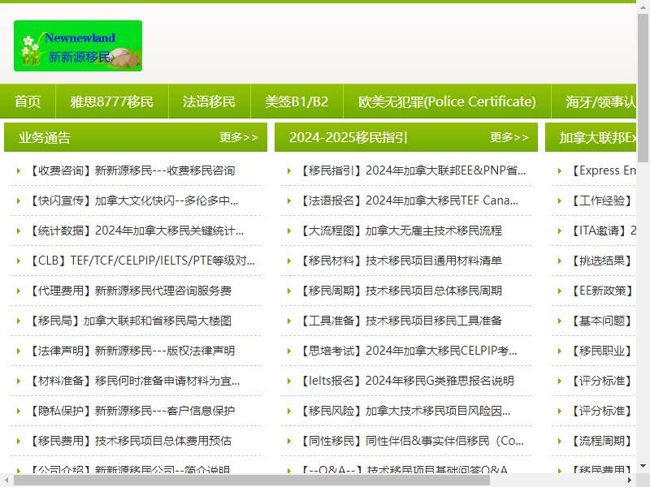Open 【法律声明】版权法律声明 link
650x487 pixels.
[132, 351]
